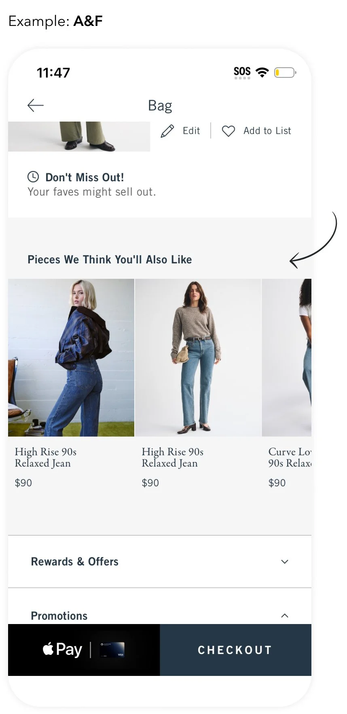347x714 pixels.
Task: Open first High Rise 90s Relaxed Jean photo
Action: tap(71, 357)
